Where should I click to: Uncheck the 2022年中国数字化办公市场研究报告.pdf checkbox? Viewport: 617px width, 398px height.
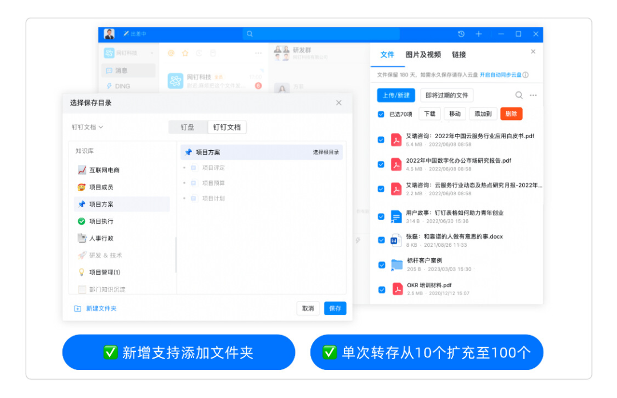pos(381,164)
